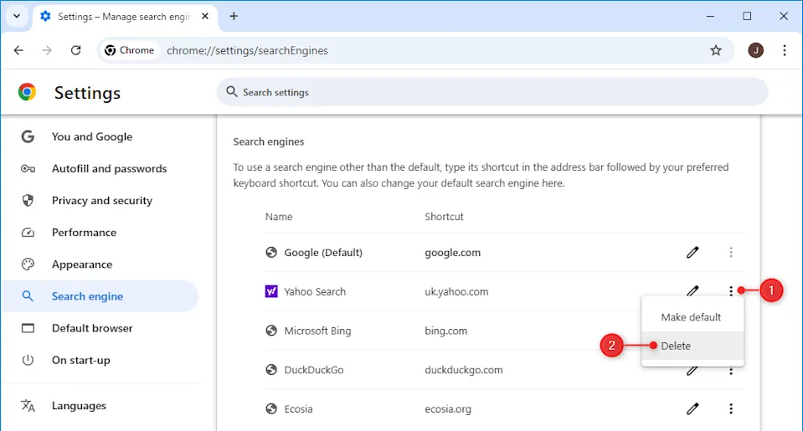This screenshot has height=431, width=803.
Task: Click the edit pencil for Google
Action: [692, 252]
